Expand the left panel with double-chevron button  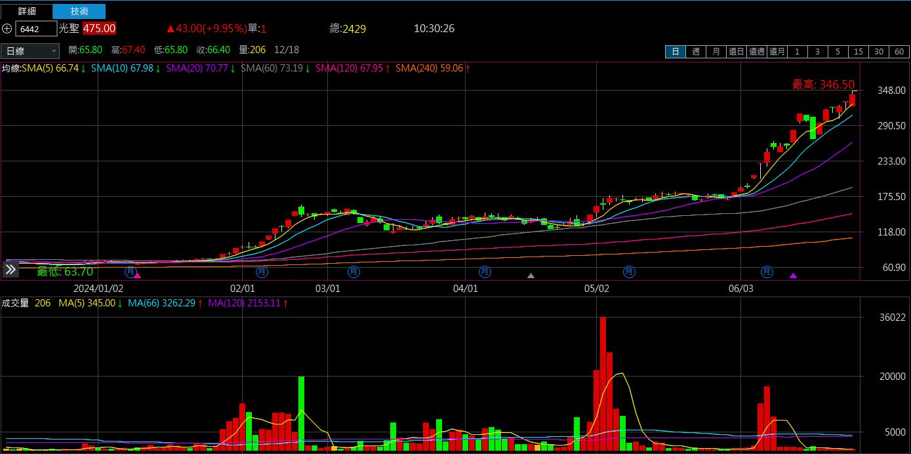click(10, 270)
